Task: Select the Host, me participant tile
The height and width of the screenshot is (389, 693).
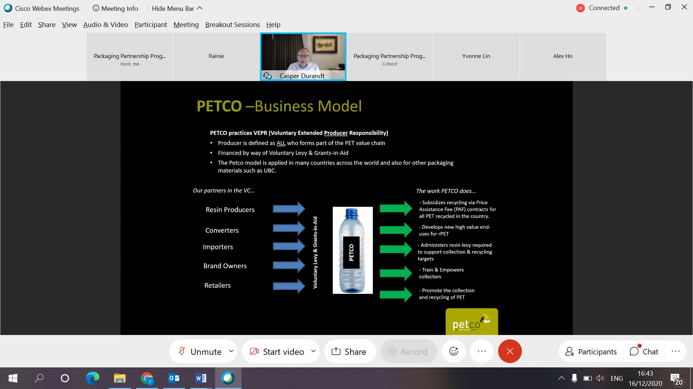Action: click(x=130, y=57)
